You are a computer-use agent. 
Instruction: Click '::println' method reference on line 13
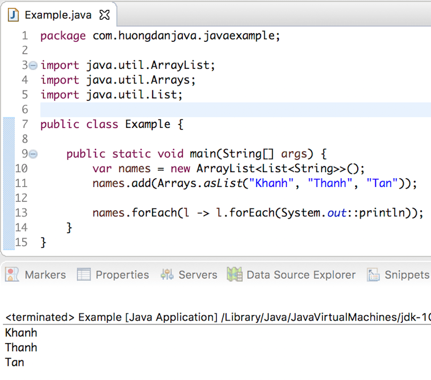(x=376, y=213)
